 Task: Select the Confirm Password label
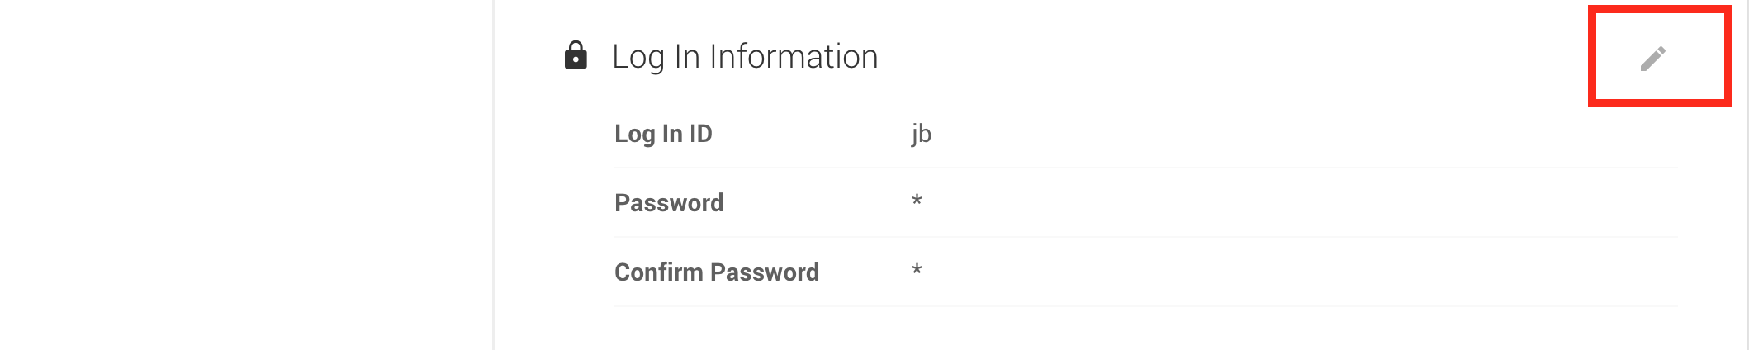pyautogui.click(x=716, y=272)
